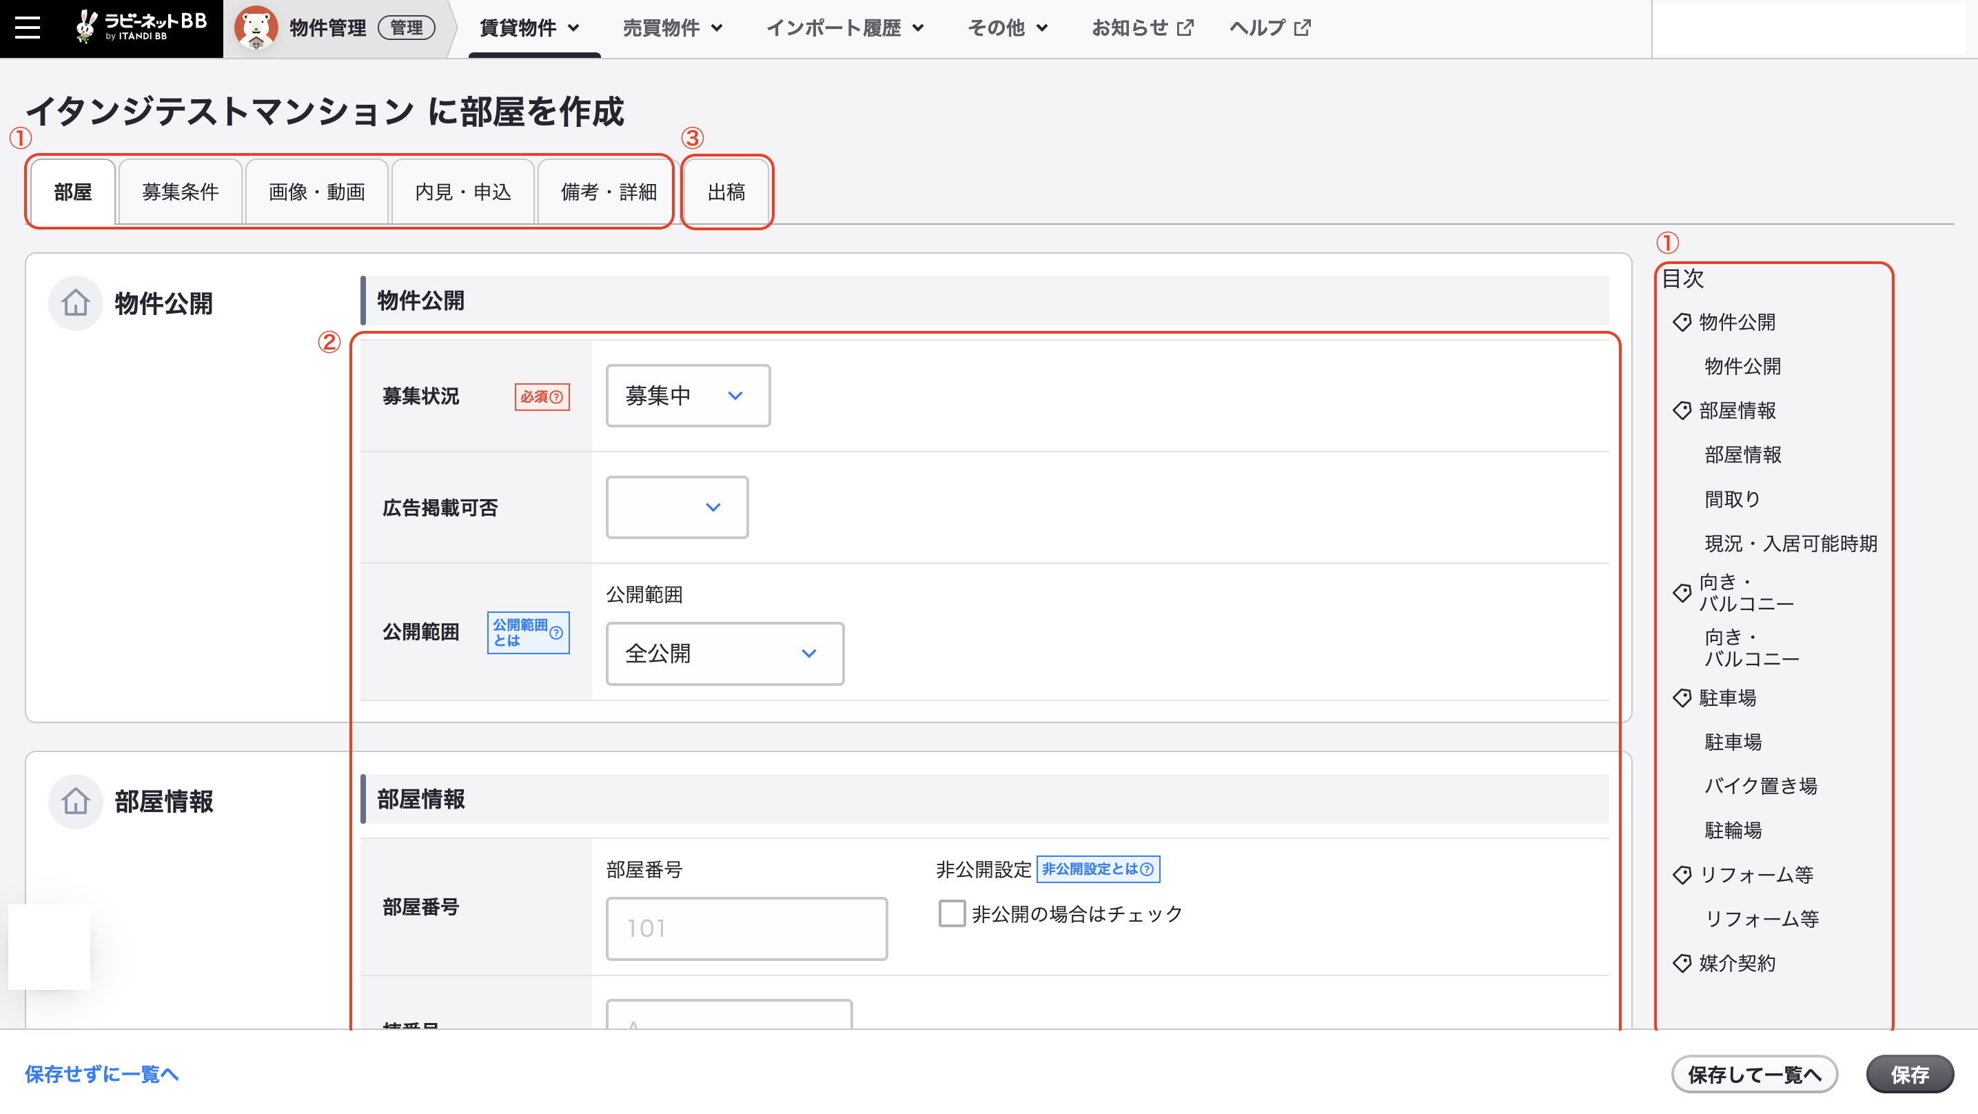The width and height of the screenshot is (1978, 1114).
Task: Click tag icon beside リフォーム等 heading
Action: coord(1682,874)
